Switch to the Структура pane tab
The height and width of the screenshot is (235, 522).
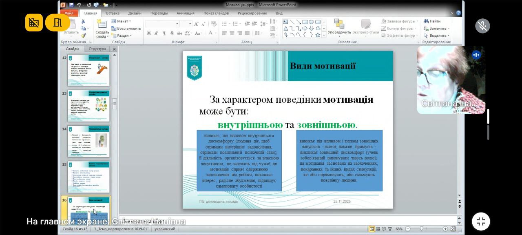pos(97,49)
